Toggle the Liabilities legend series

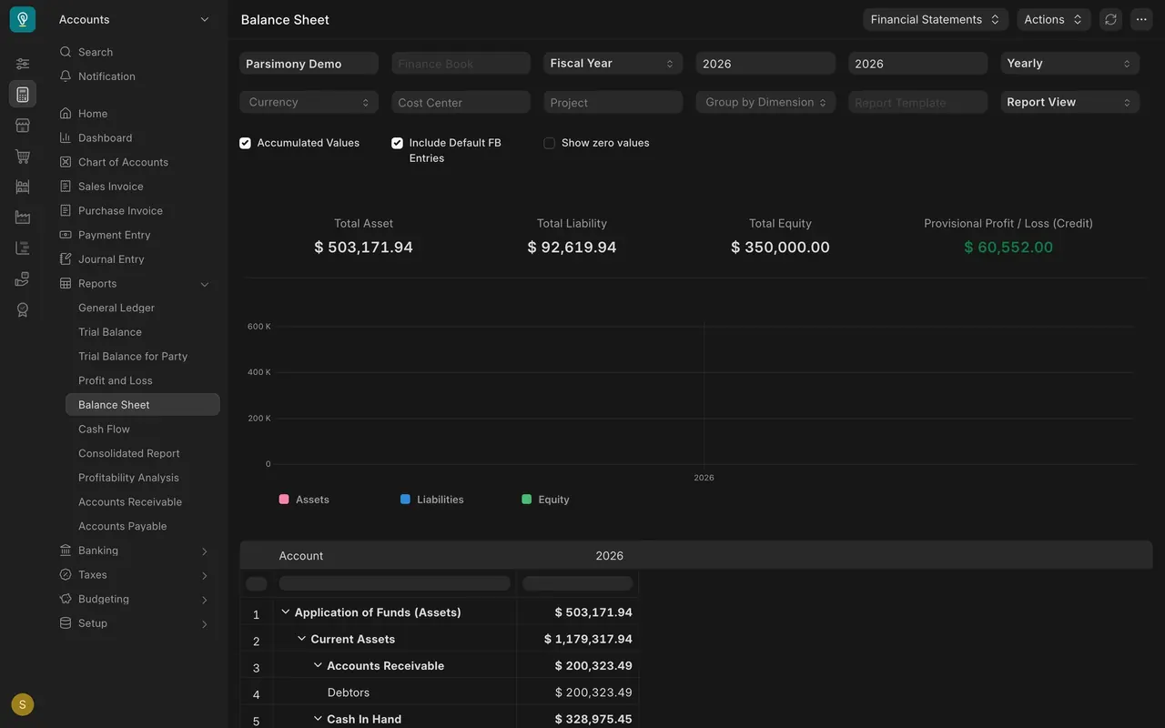click(432, 500)
